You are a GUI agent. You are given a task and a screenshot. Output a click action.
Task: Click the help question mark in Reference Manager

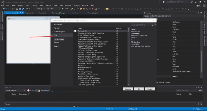(147, 21)
